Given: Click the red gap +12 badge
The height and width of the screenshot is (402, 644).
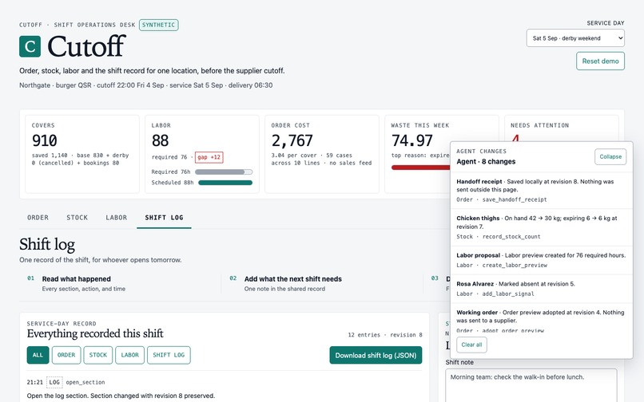Looking at the screenshot, I should pos(209,157).
